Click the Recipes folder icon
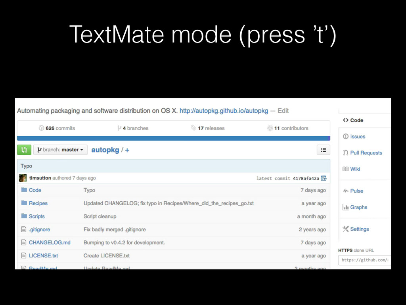Viewport: 406px width, 305px height. [24, 203]
